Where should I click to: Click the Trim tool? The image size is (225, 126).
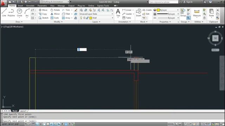(x=66, y=10)
